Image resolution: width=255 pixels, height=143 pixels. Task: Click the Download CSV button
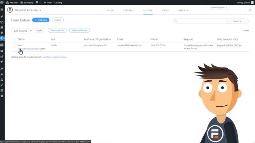[57, 30]
